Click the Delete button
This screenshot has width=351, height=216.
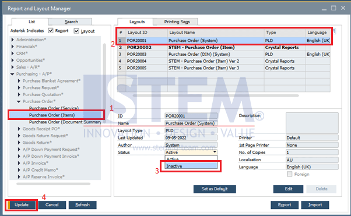click(x=321, y=189)
